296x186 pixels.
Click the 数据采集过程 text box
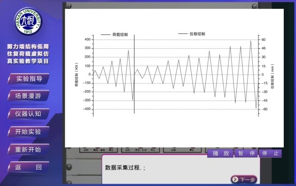click(x=181, y=169)
